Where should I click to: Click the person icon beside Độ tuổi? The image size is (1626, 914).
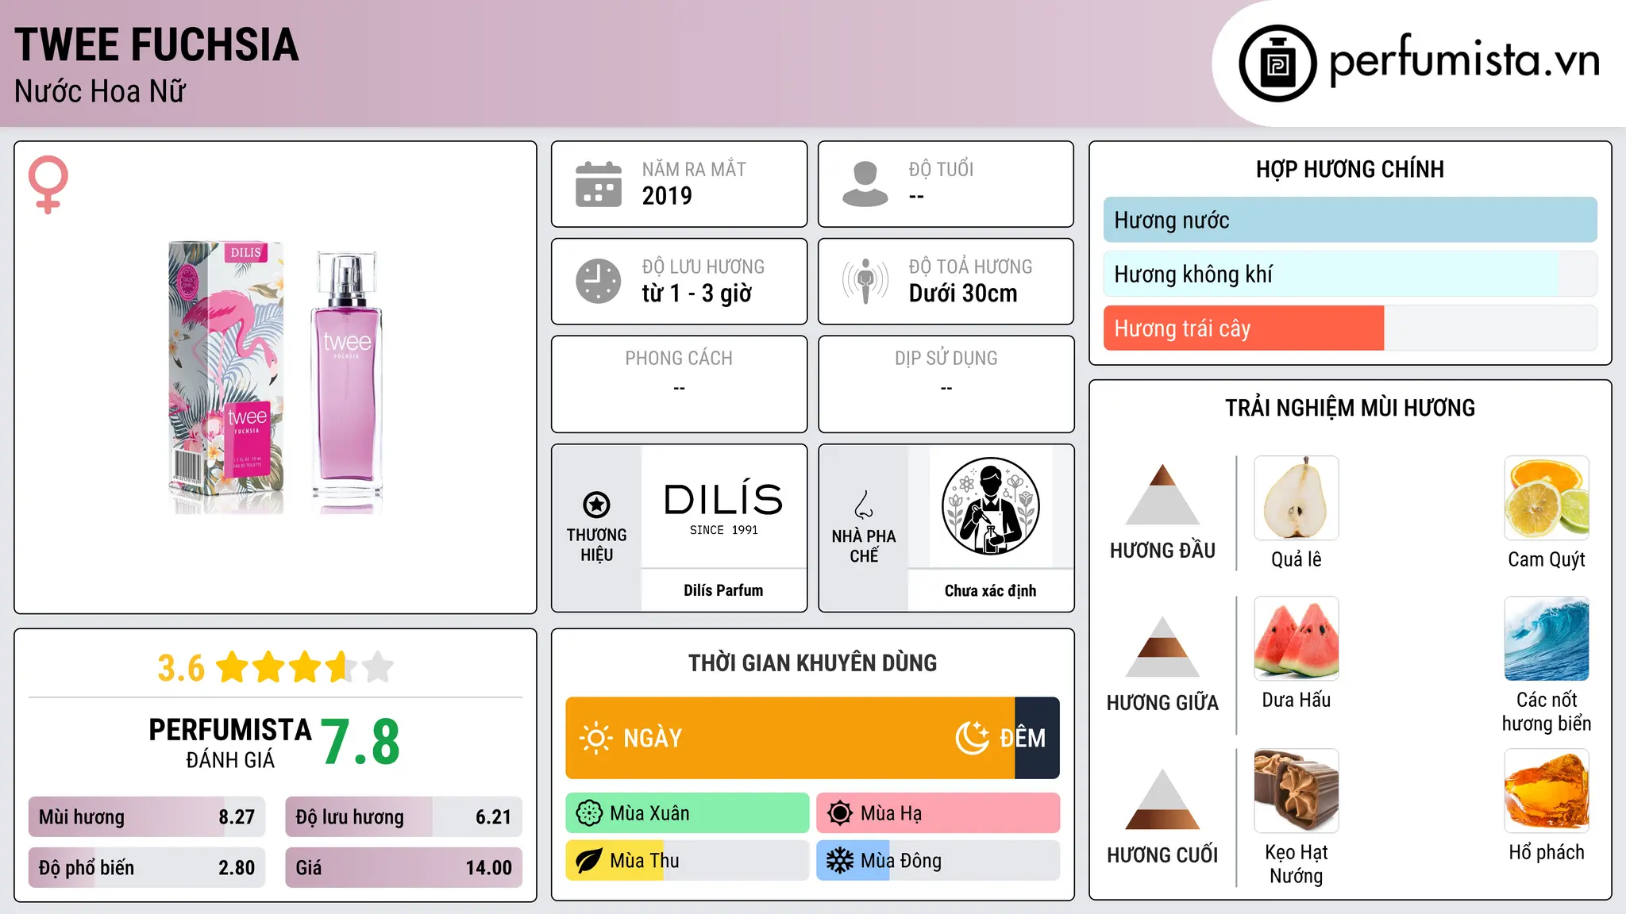(x=865, y=184)
